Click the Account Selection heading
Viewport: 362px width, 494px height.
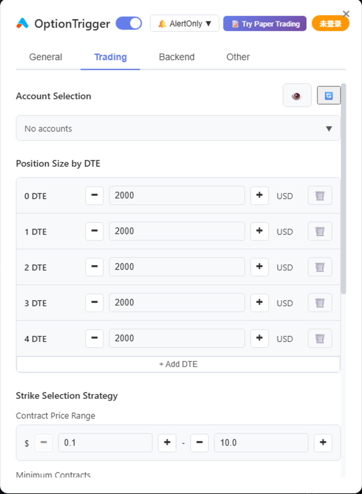pos(54,96)
